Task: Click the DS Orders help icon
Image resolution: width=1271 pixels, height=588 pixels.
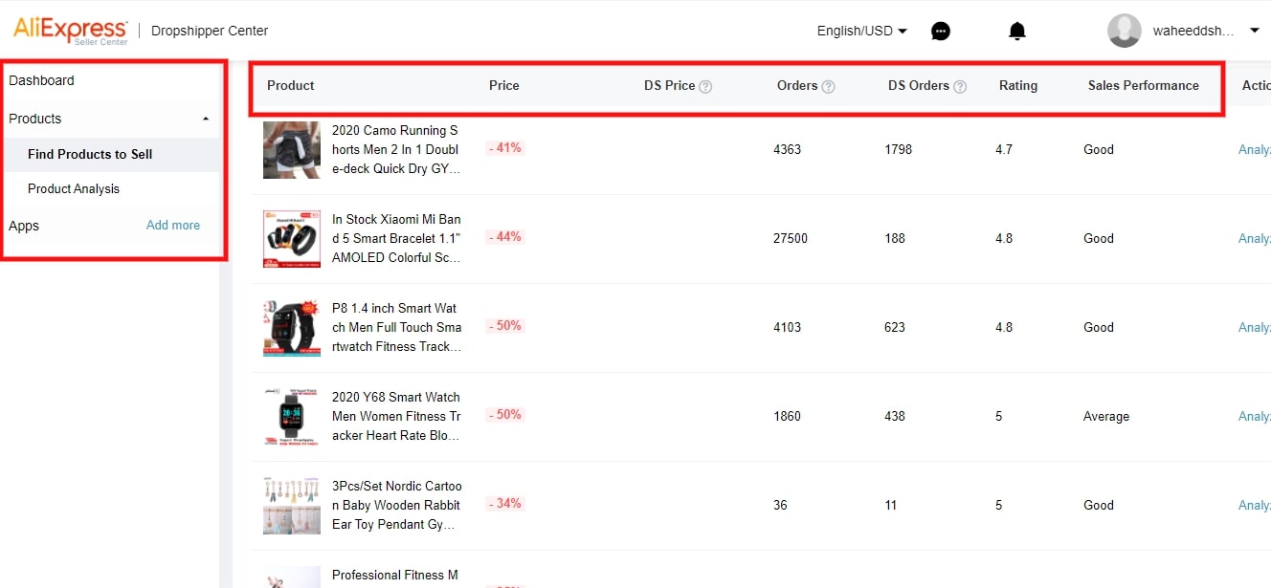Action: [959, 86]
